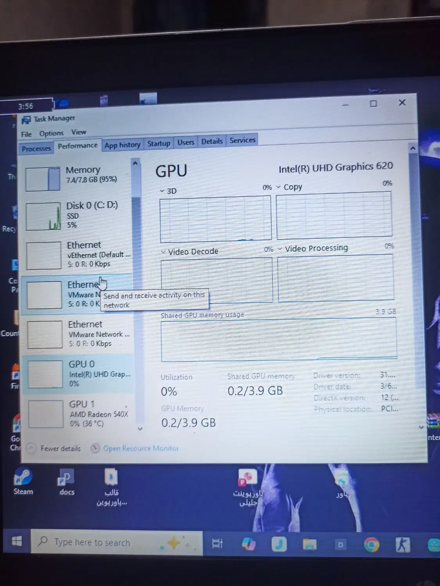440x586 pixels.
Task: Select the Memory performance graph item
Action: click(x=78, y=177)
